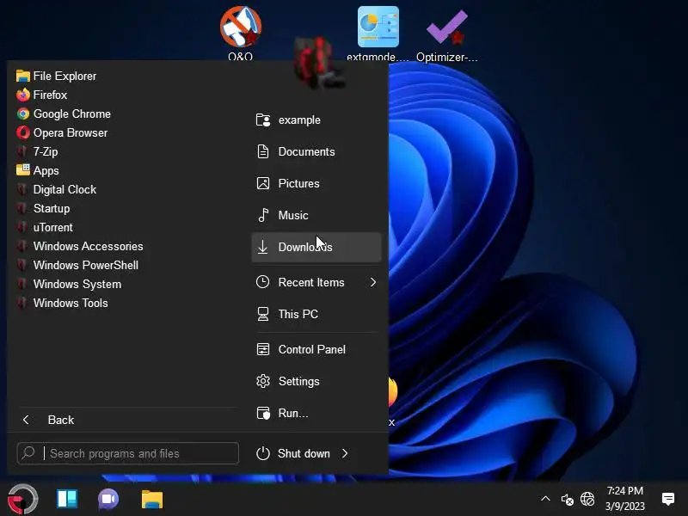Click the Firefox logo icon
The height and width of the screenshot is (516, 688).
point(23,95)
